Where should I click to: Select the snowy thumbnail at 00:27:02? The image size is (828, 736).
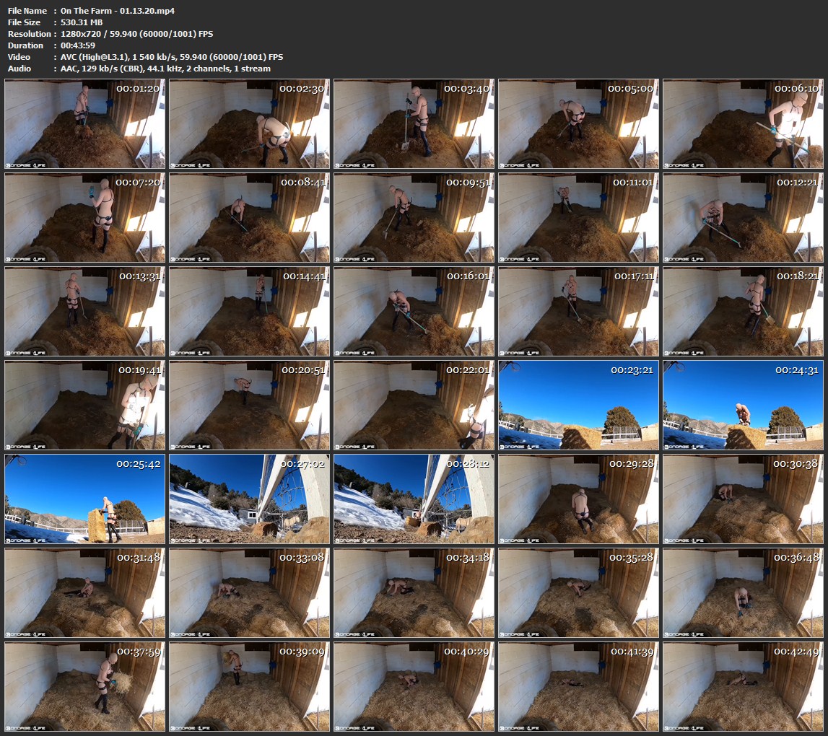(250, 499)
